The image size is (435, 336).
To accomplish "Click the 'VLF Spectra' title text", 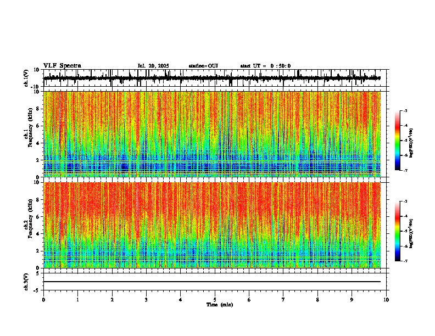I will coord(62,66).
